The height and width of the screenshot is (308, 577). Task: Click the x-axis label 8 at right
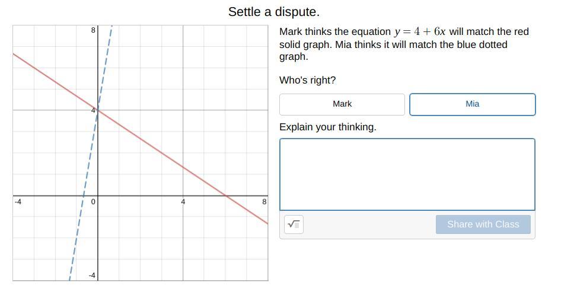coord(264,202)
